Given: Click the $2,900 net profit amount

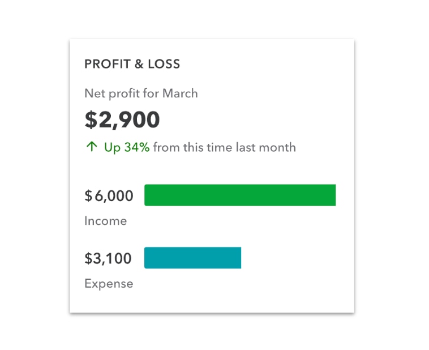Looking at the screenshot, I should pyautogui.click(x=122, y=119).
